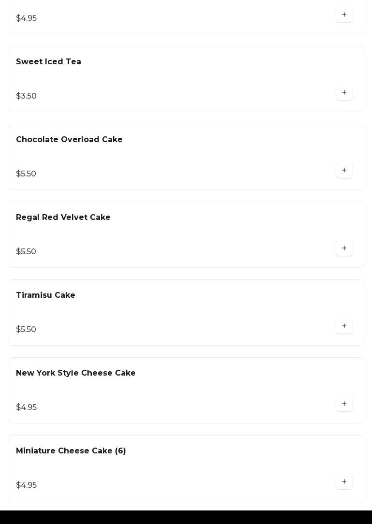Select Regal Red Velvet Cake title
The width and height of the screenshot is (372, 524).
point(63,218)
